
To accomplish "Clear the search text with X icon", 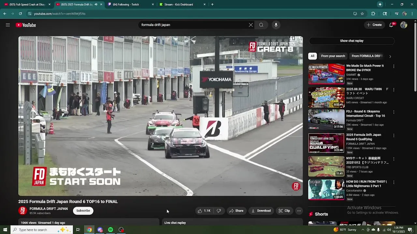I will coord(251,25).
